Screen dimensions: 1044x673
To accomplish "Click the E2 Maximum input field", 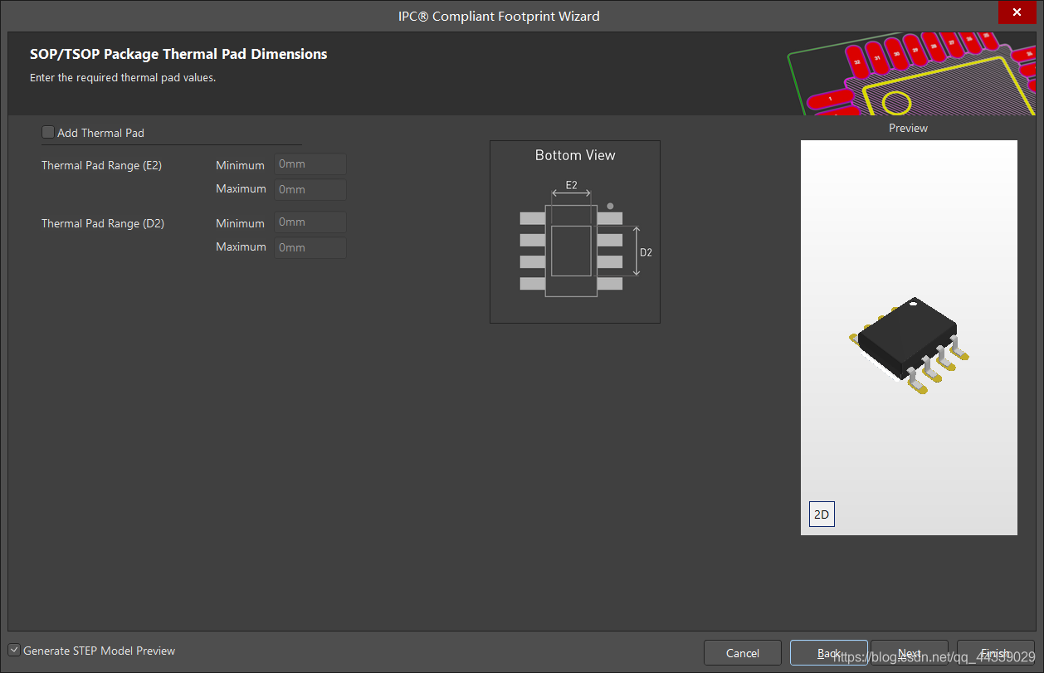I will click(x=310, y=189).
